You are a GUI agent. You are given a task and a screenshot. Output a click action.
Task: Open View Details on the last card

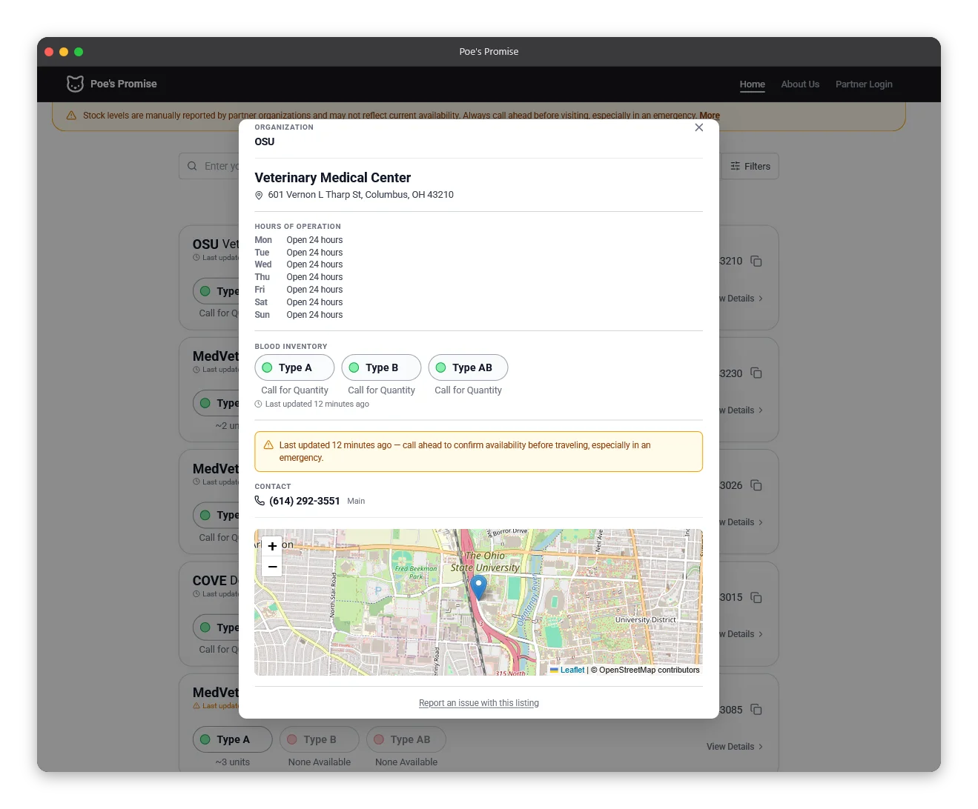click(735, 747)
